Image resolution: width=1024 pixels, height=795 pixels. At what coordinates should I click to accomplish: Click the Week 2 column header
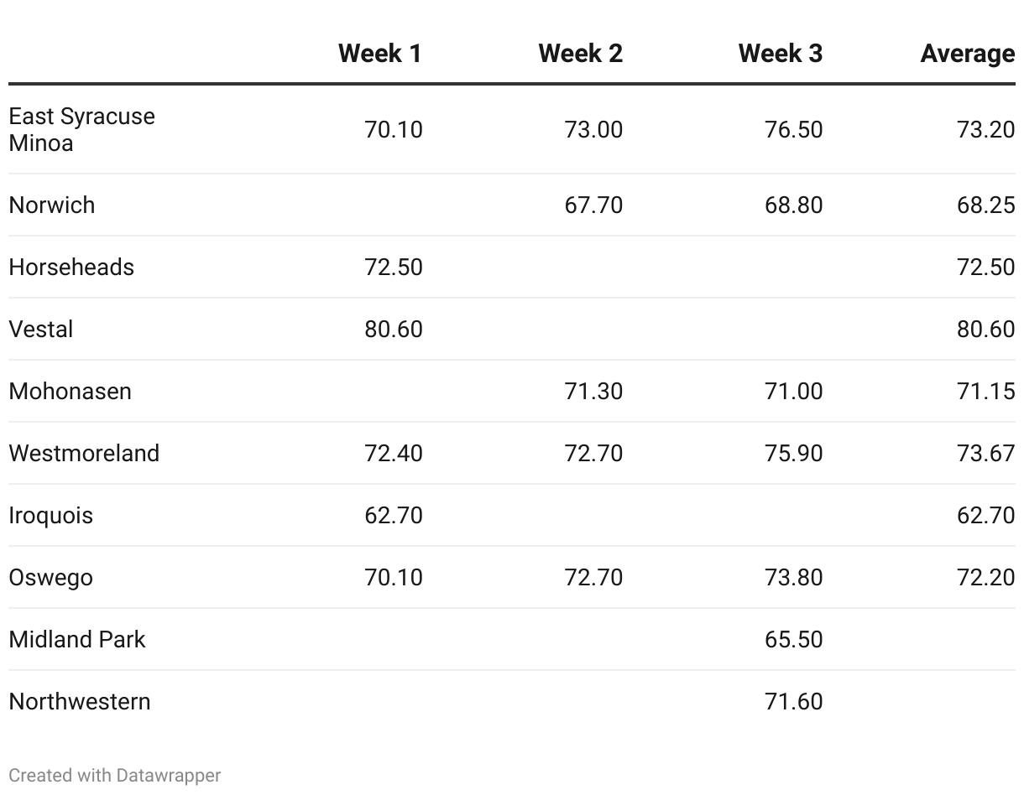point(580,54)
